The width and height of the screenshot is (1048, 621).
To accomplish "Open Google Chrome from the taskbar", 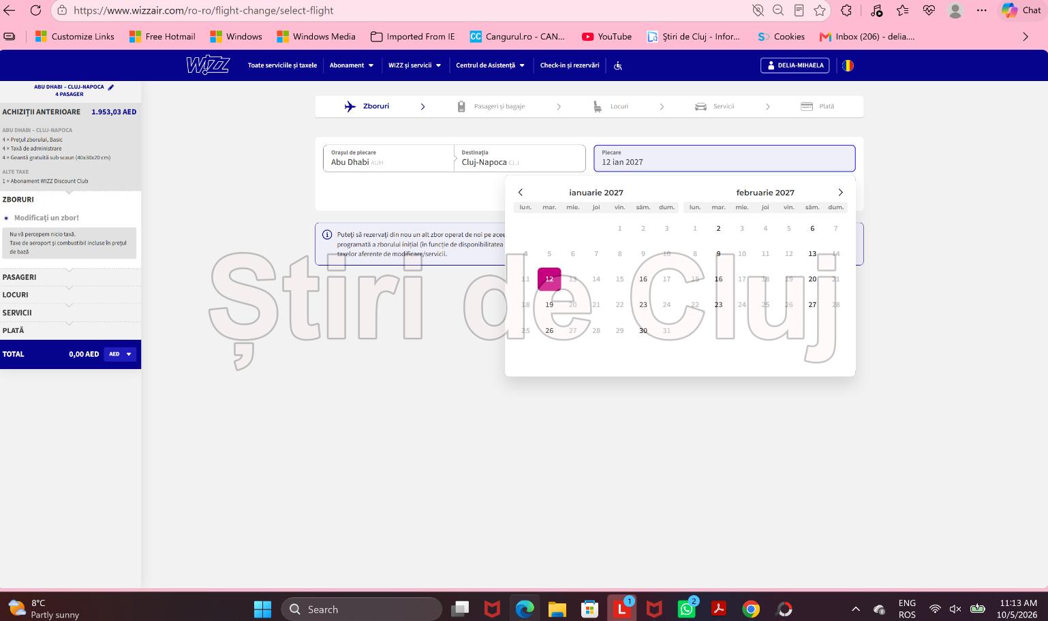I will 751,609.
